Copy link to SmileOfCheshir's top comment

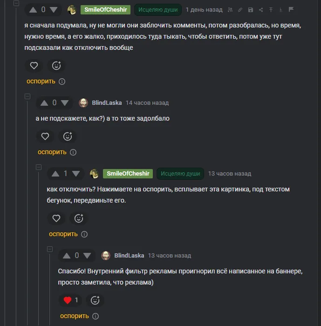pos(240,10)
